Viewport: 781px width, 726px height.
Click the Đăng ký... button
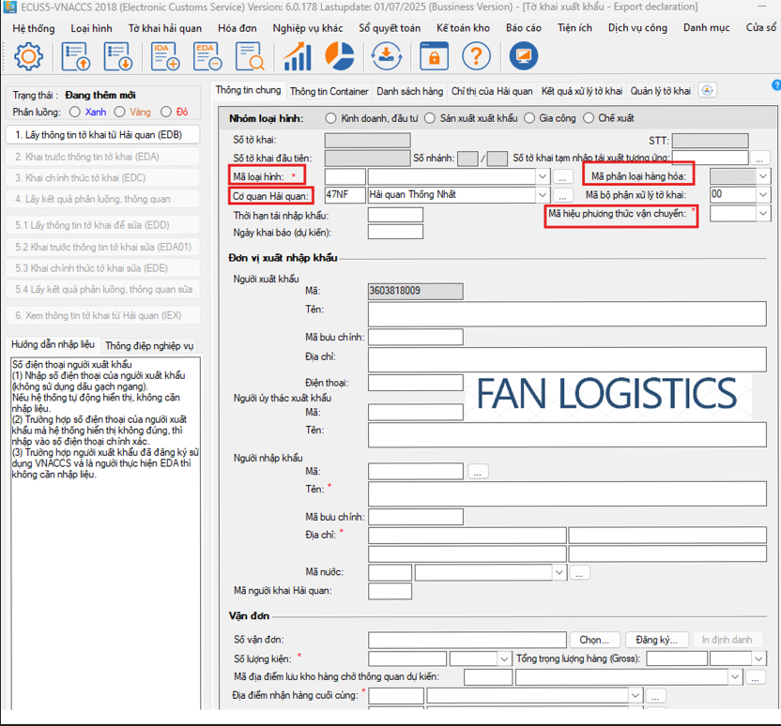656,640
